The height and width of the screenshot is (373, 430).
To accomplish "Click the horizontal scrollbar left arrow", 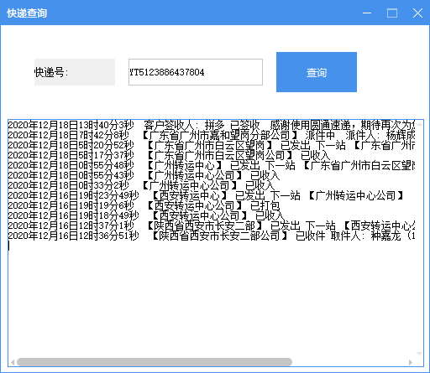I will pyautogui.click(x=13, y=362).
